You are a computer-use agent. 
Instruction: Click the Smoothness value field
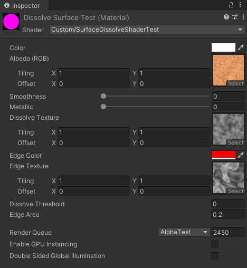tap(228, 96)
